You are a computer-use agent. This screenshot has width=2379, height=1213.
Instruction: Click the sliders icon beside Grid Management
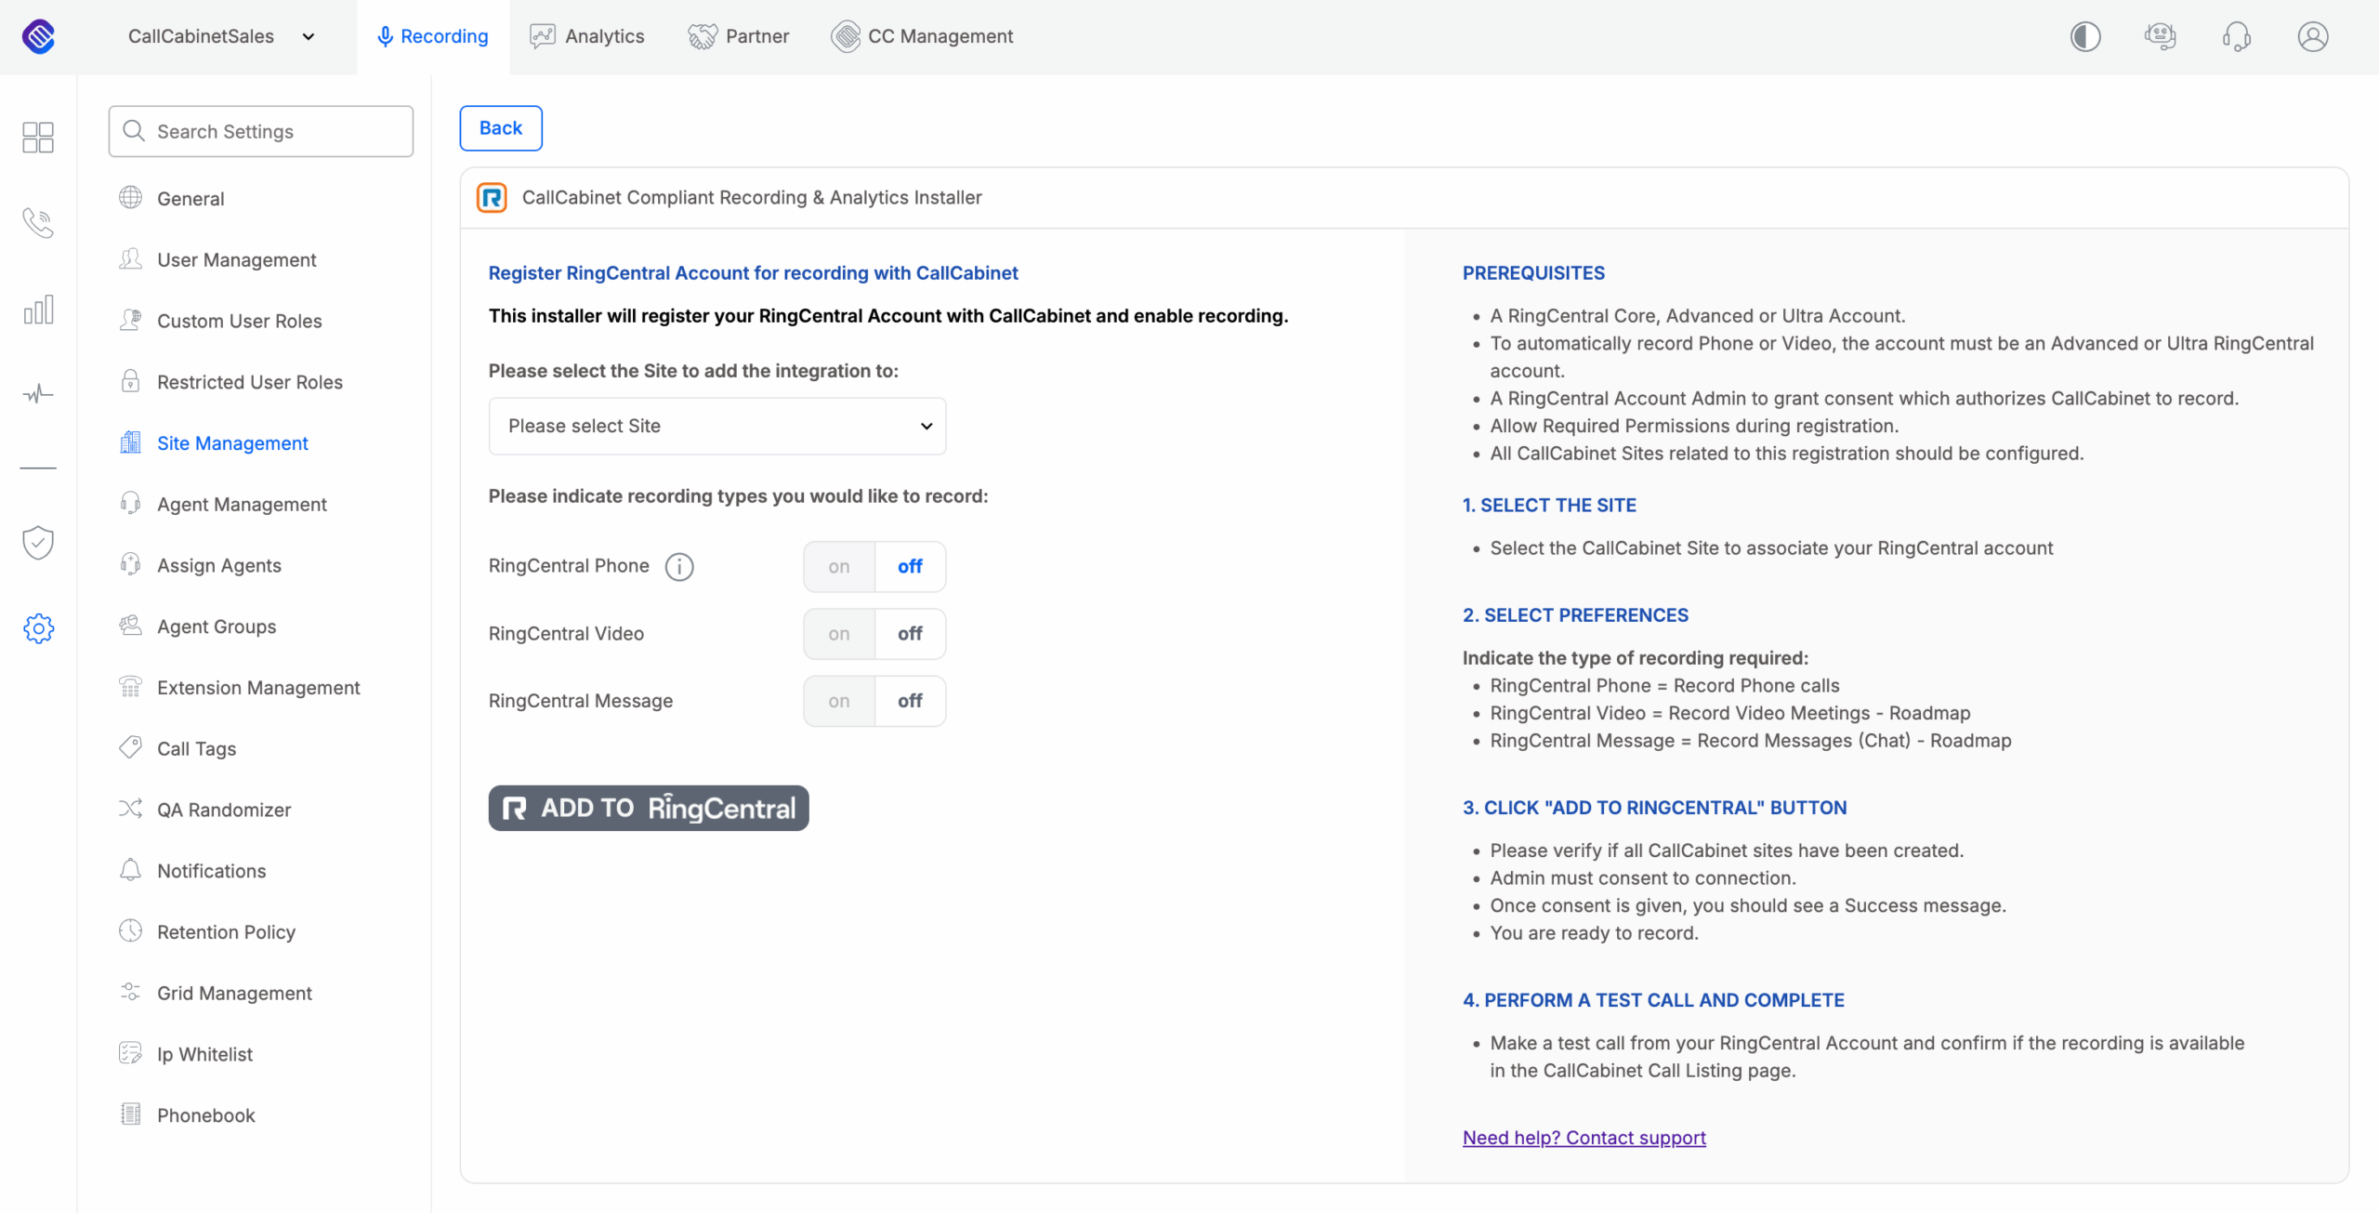(130, 992)
